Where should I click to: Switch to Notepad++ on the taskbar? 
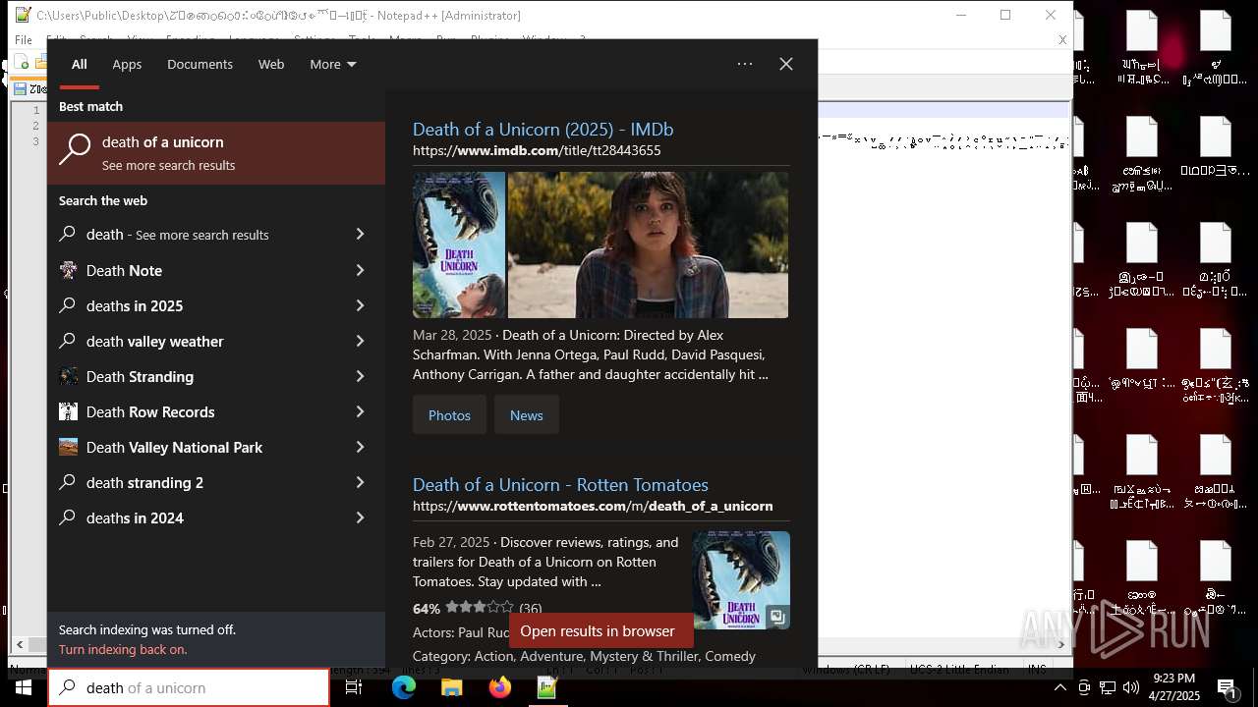pos(547,688)
